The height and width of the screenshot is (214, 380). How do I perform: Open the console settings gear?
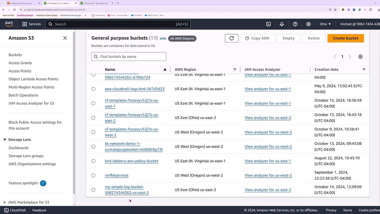coord(308,24)
